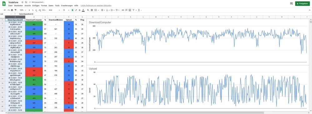Open the zoom 100% dropdown
Image resolution: width=312 pixels, height=114 pixels.
click(23, 10)
